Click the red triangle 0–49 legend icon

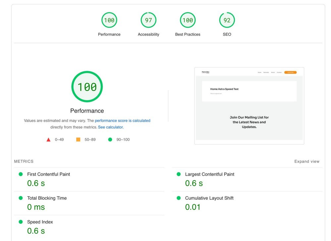tap(49, 140)
